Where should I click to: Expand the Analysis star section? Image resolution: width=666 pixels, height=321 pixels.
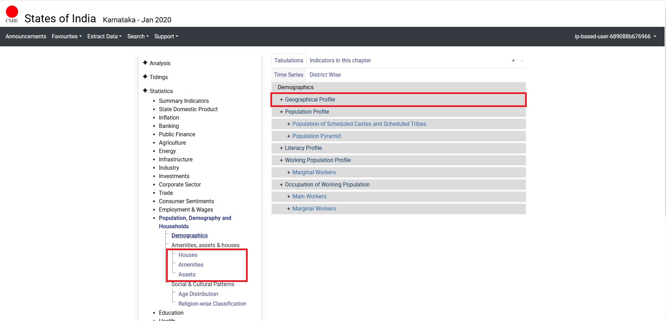coord(145,63)
